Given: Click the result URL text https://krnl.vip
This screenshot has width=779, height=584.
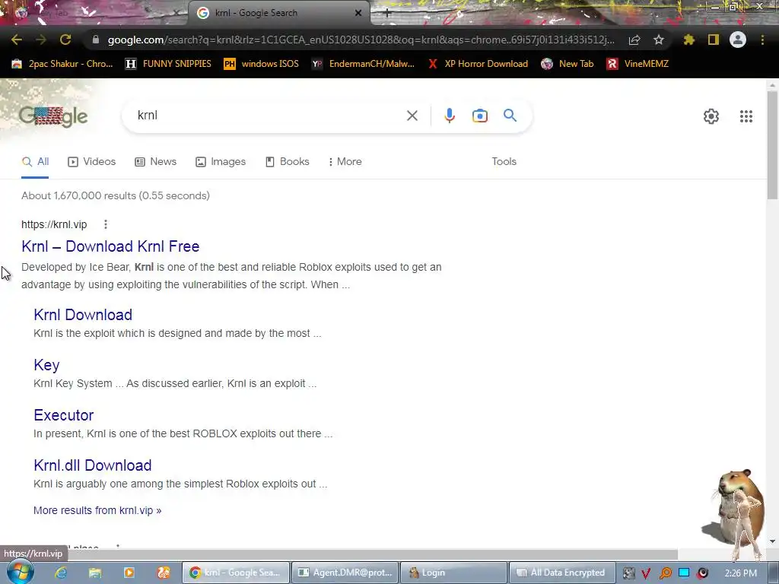Looking at the screenshot, I should [x=54, y=224].
